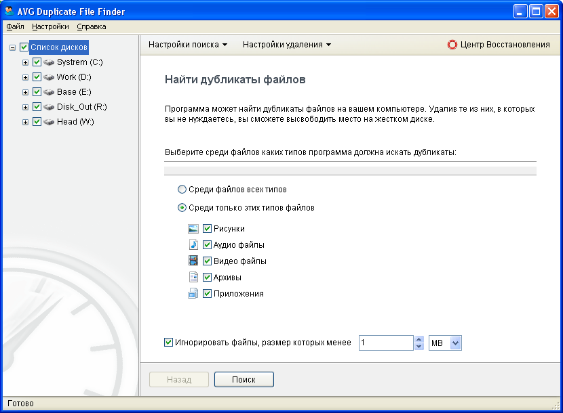The image size is (563, 413).
Task: Click the AVG app icon in title bar
Action: point(9,11)
